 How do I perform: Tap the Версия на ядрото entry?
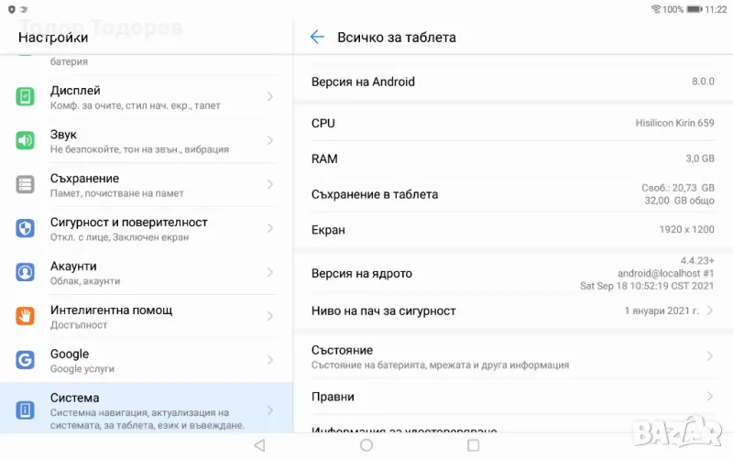coord(512,273)
